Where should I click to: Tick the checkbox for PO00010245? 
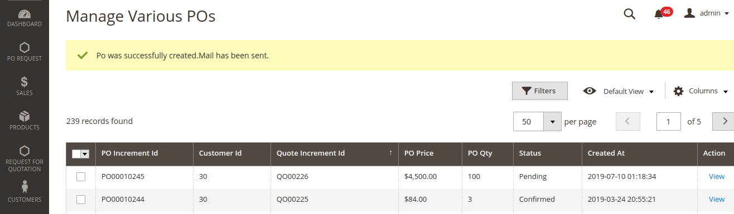(x=81, y=177)
